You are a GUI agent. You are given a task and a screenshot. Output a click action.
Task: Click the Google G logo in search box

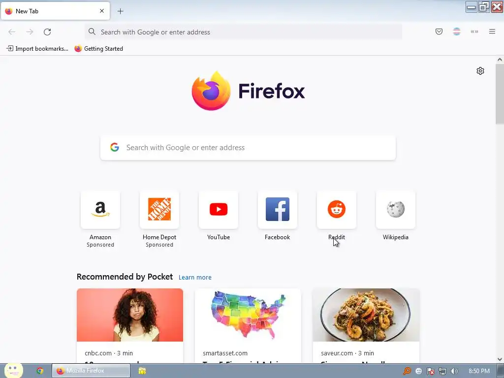115,147
